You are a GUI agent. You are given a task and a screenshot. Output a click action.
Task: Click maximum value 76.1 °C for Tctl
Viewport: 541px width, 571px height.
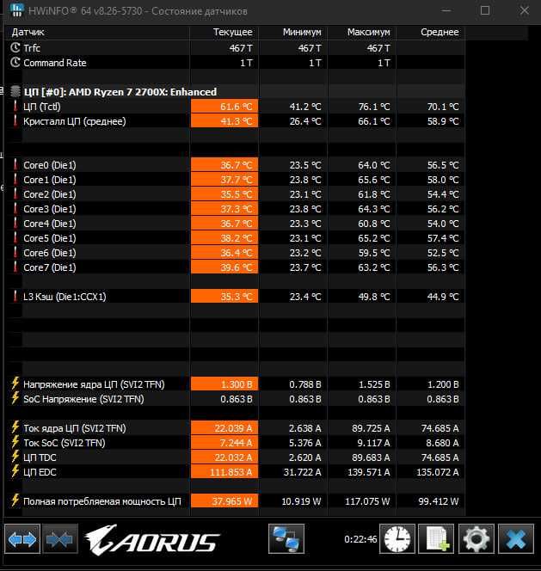[374, 107]
